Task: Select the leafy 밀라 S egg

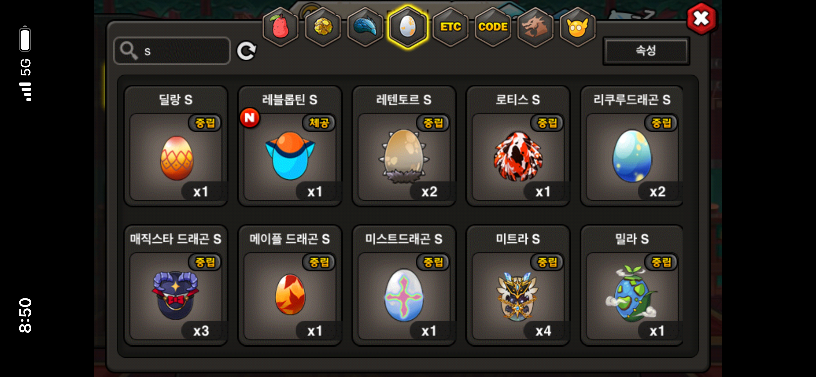Action: 632,285
